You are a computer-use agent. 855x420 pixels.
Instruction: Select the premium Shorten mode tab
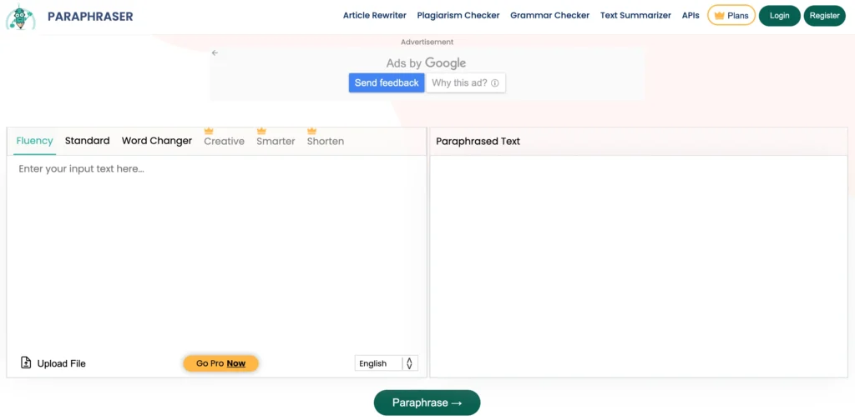[x=326, y=142]
